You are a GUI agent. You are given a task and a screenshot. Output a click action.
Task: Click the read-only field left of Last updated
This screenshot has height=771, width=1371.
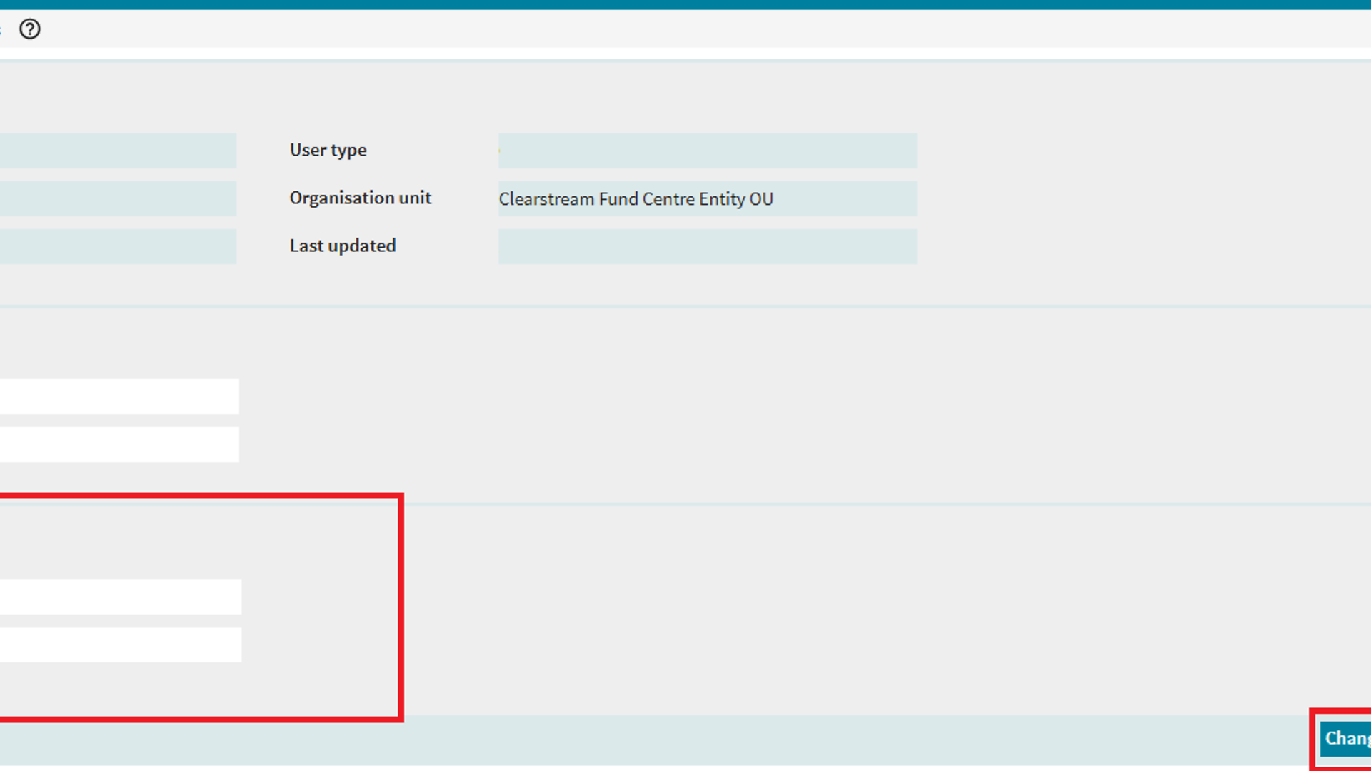tap(118, 246)
